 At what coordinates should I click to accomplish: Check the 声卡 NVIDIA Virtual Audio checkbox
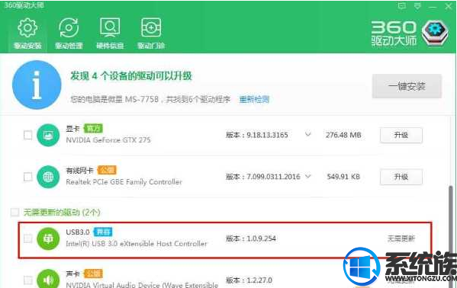click(28, 280)
